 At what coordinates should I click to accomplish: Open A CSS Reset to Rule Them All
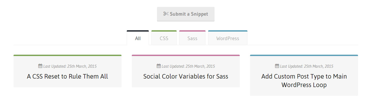(67, 76)
